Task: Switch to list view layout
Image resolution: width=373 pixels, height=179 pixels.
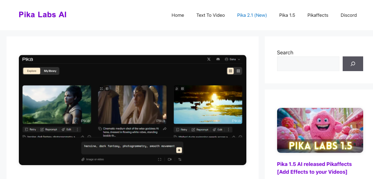Action: click(238, 71)
